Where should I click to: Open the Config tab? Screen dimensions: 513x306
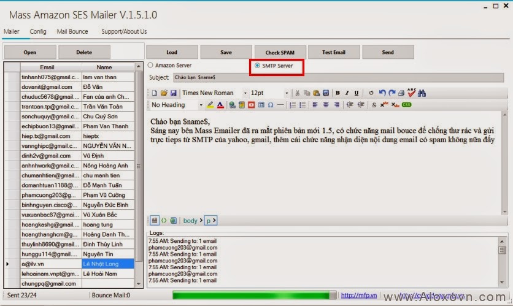(x=38, y=31)
